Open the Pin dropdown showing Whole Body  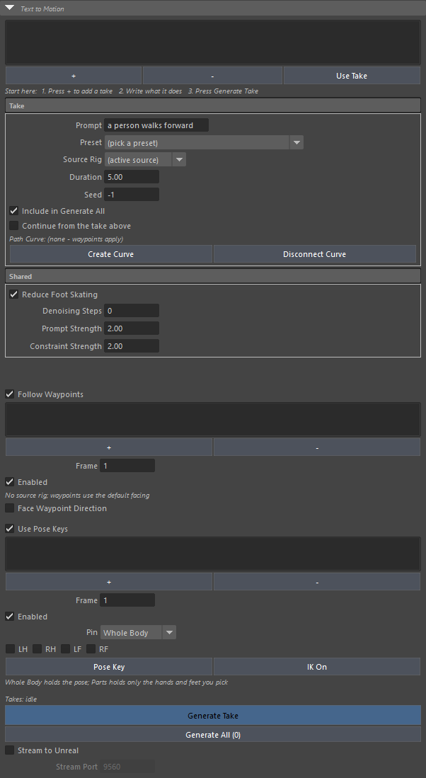[x=138, y=633]
